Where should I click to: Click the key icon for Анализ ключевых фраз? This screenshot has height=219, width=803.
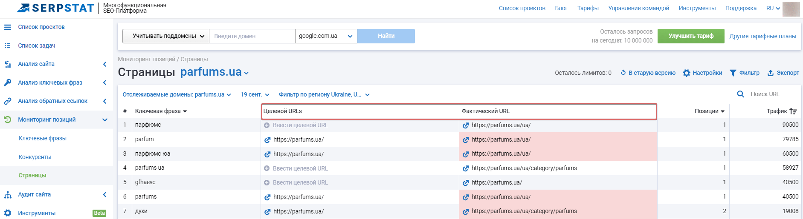tap(8, 82)
